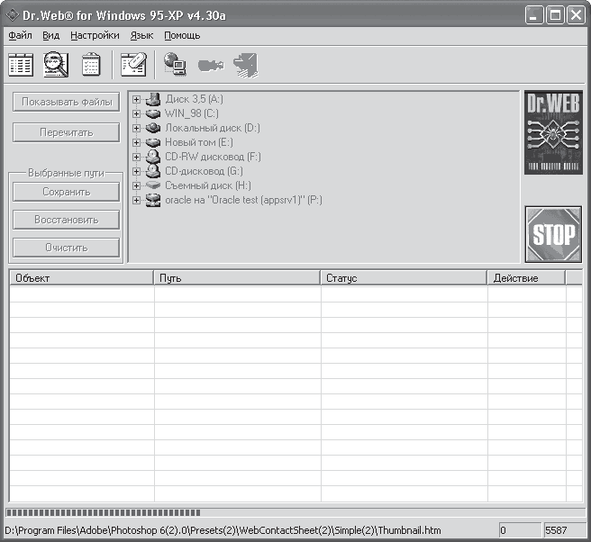
Task: Click the exit door toolbar icon
Action: click(246, 65)
